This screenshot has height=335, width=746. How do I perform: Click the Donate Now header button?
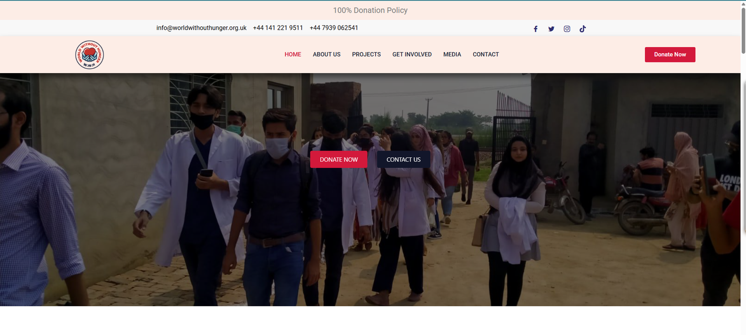[670, 55]
